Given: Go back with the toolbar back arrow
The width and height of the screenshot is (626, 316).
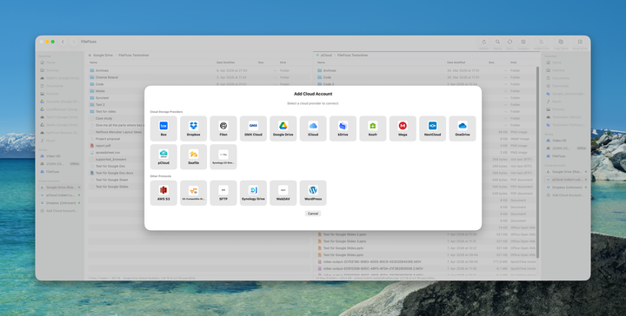Looking at the screenshot, I should (x=63, y=42).
